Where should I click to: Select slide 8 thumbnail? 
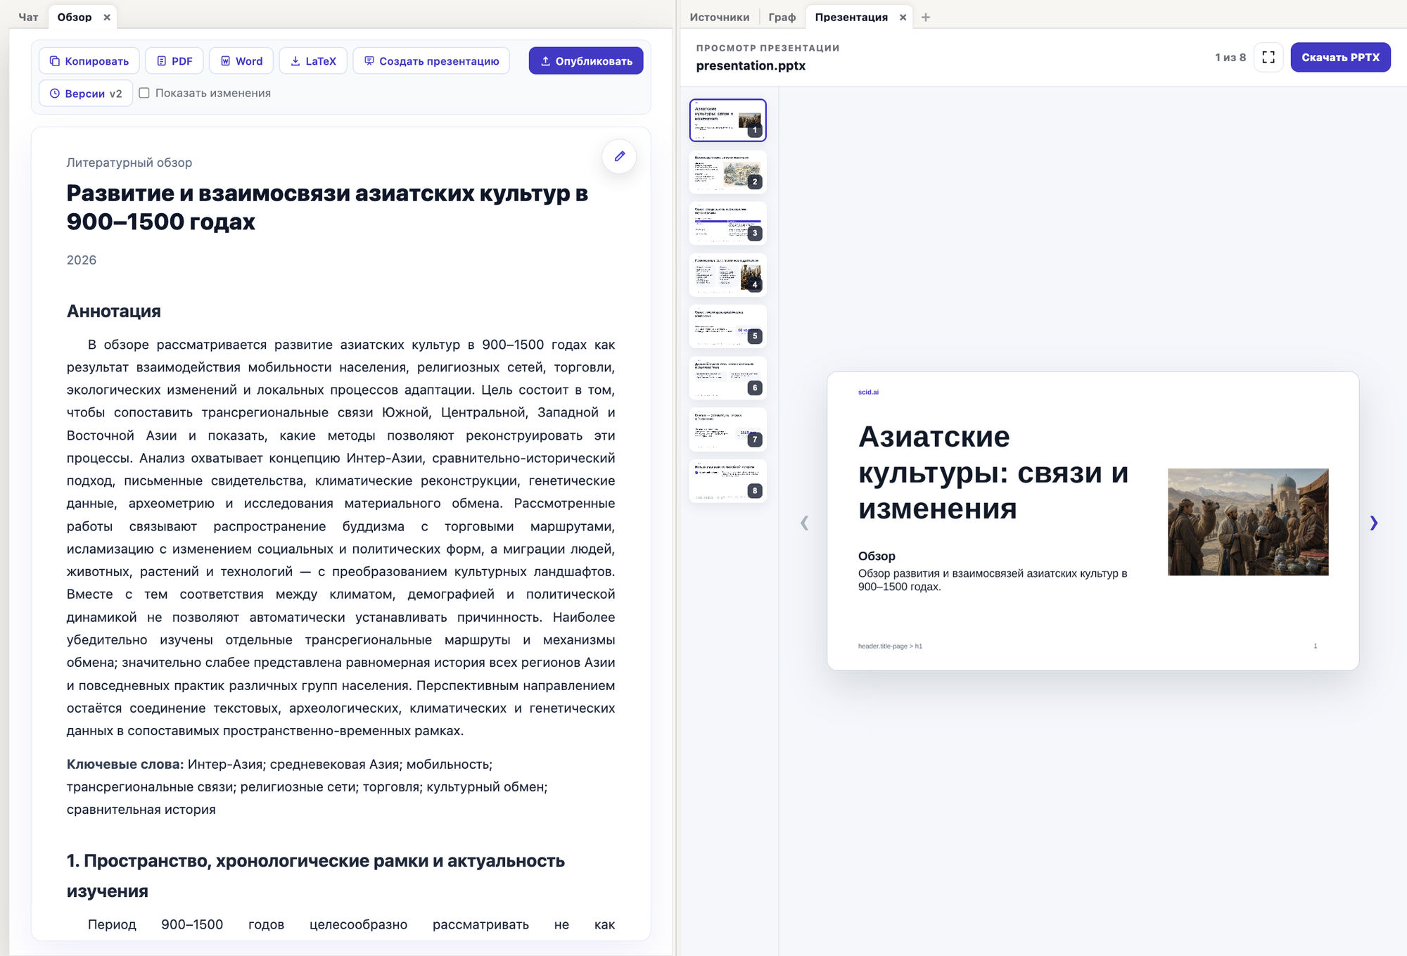tap(727, 481)
